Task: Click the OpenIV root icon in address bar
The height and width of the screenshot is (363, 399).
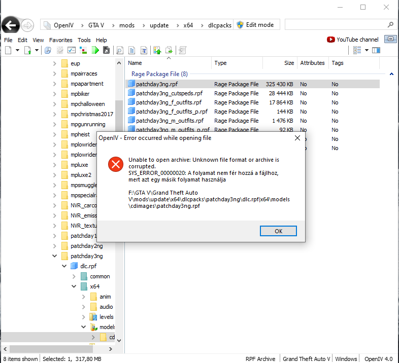Action: point(47,25)
